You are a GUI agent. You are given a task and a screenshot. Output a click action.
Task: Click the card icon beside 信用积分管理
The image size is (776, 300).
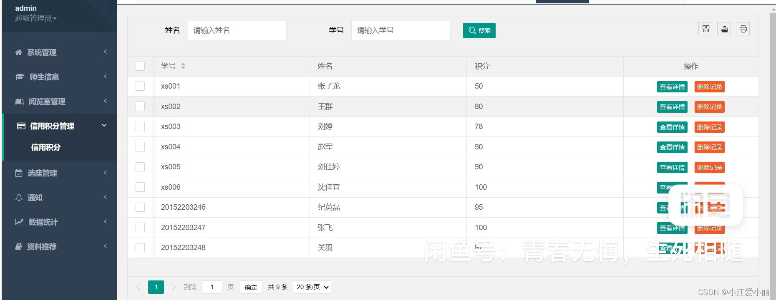click(21, 126)
